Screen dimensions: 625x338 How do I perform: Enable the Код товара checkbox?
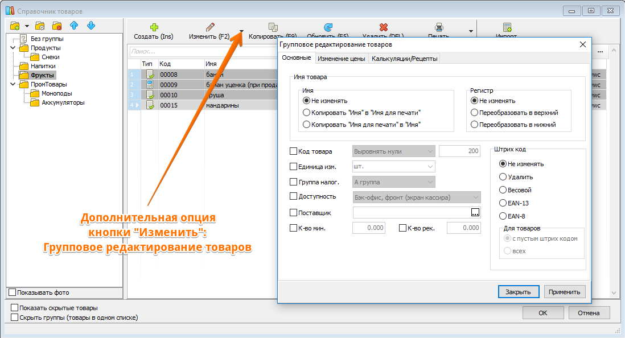tap(293, 151)
